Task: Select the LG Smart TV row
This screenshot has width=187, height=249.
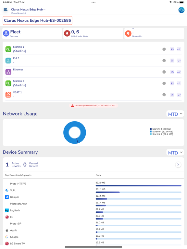Action: click(93, 243)
